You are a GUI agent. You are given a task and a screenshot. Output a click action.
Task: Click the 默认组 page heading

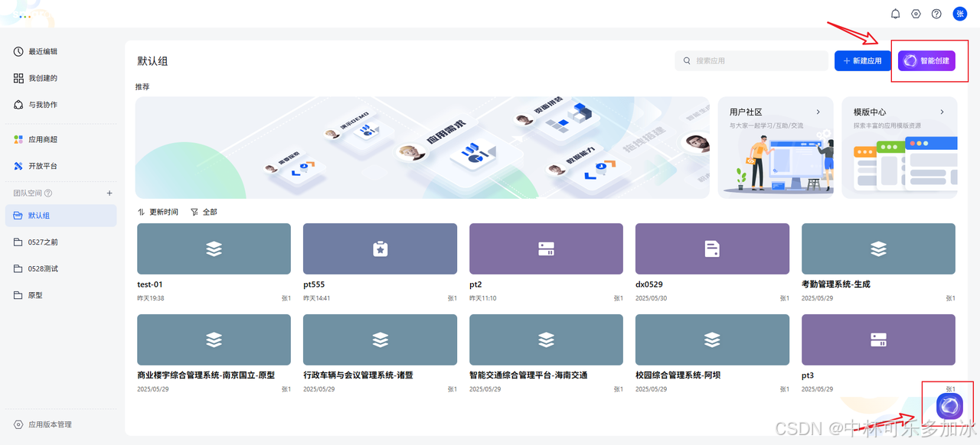click(152, 61)
